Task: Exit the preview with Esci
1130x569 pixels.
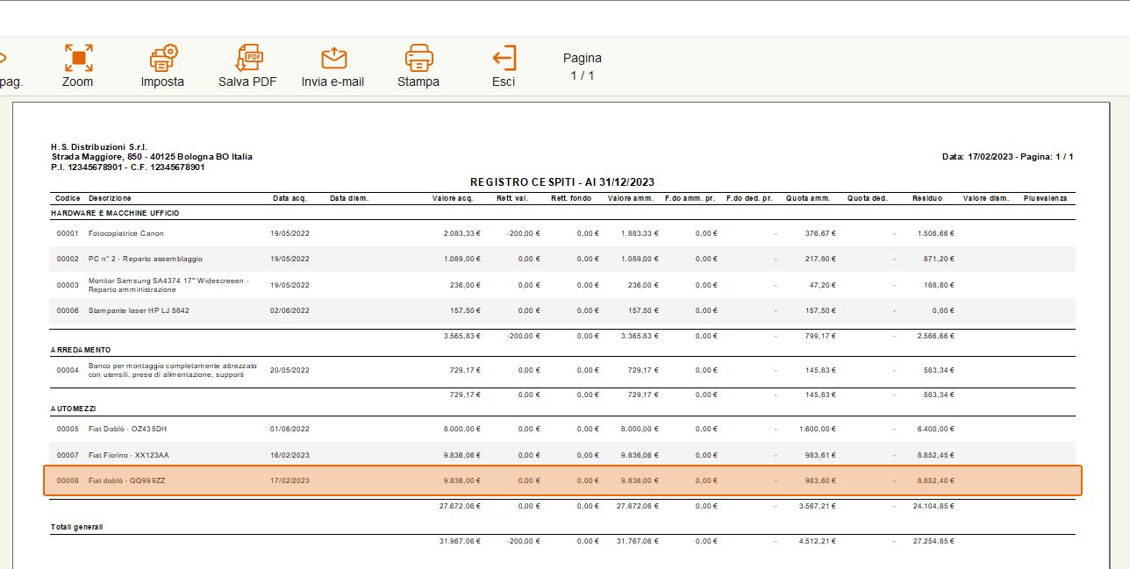Action: [x=504, y=67]
